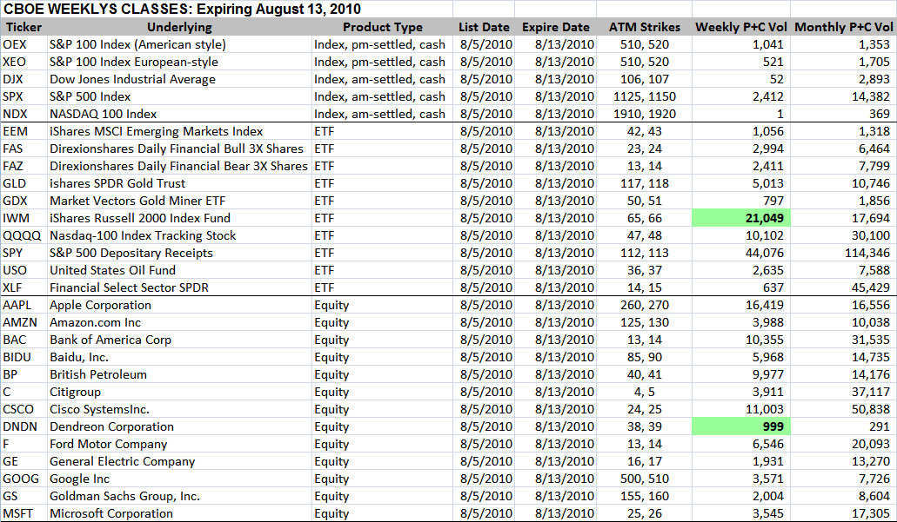This screenshot has width=897, height=522.
Task: Click the Ticker column header
Action: (x=23, y=27)
